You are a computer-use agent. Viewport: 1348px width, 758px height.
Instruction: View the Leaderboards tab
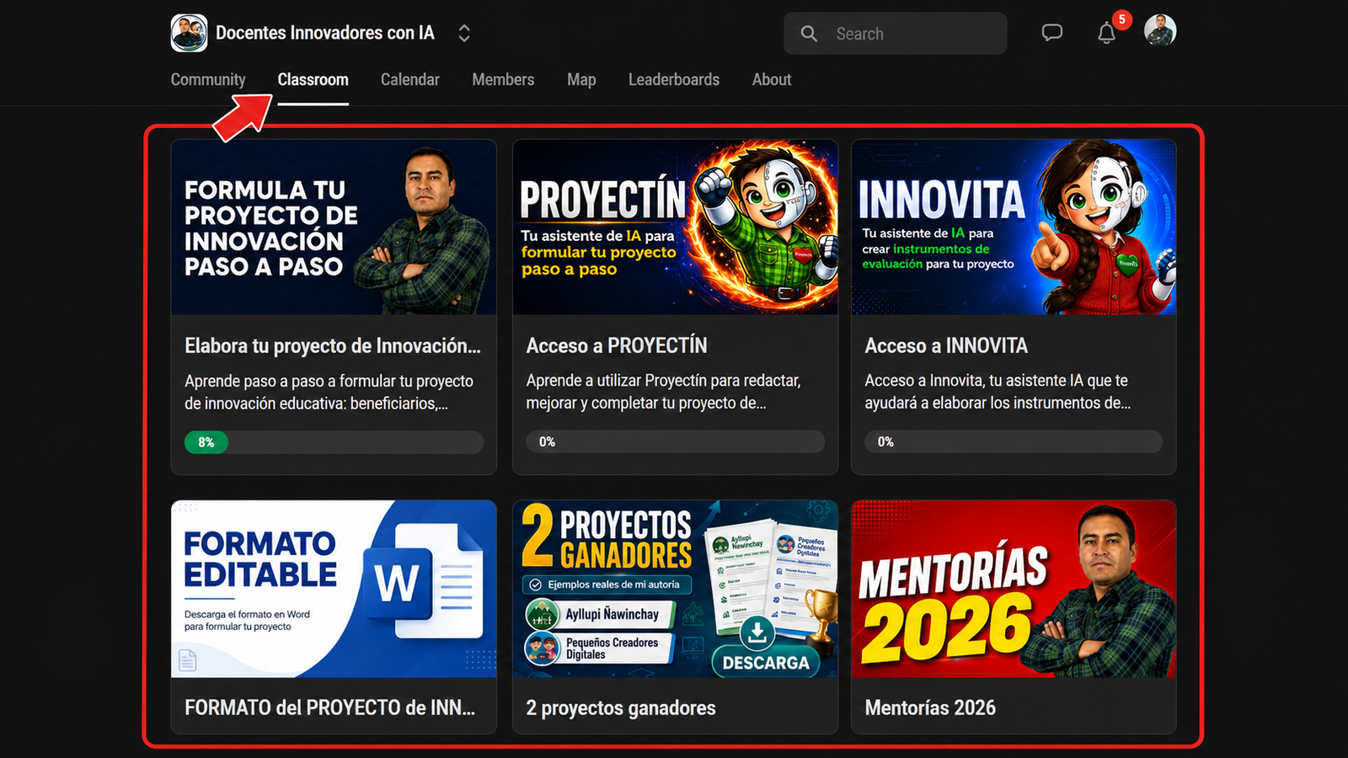pos(674,79)
